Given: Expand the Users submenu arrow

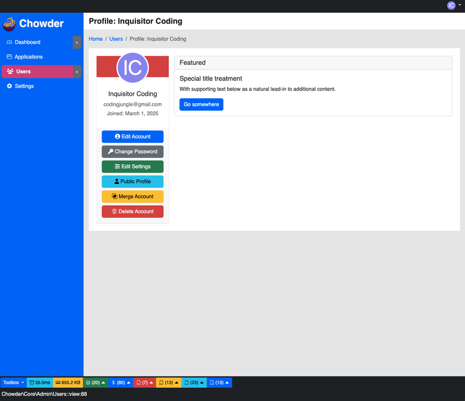Looking at the screenshot, I should coord(78,72).
